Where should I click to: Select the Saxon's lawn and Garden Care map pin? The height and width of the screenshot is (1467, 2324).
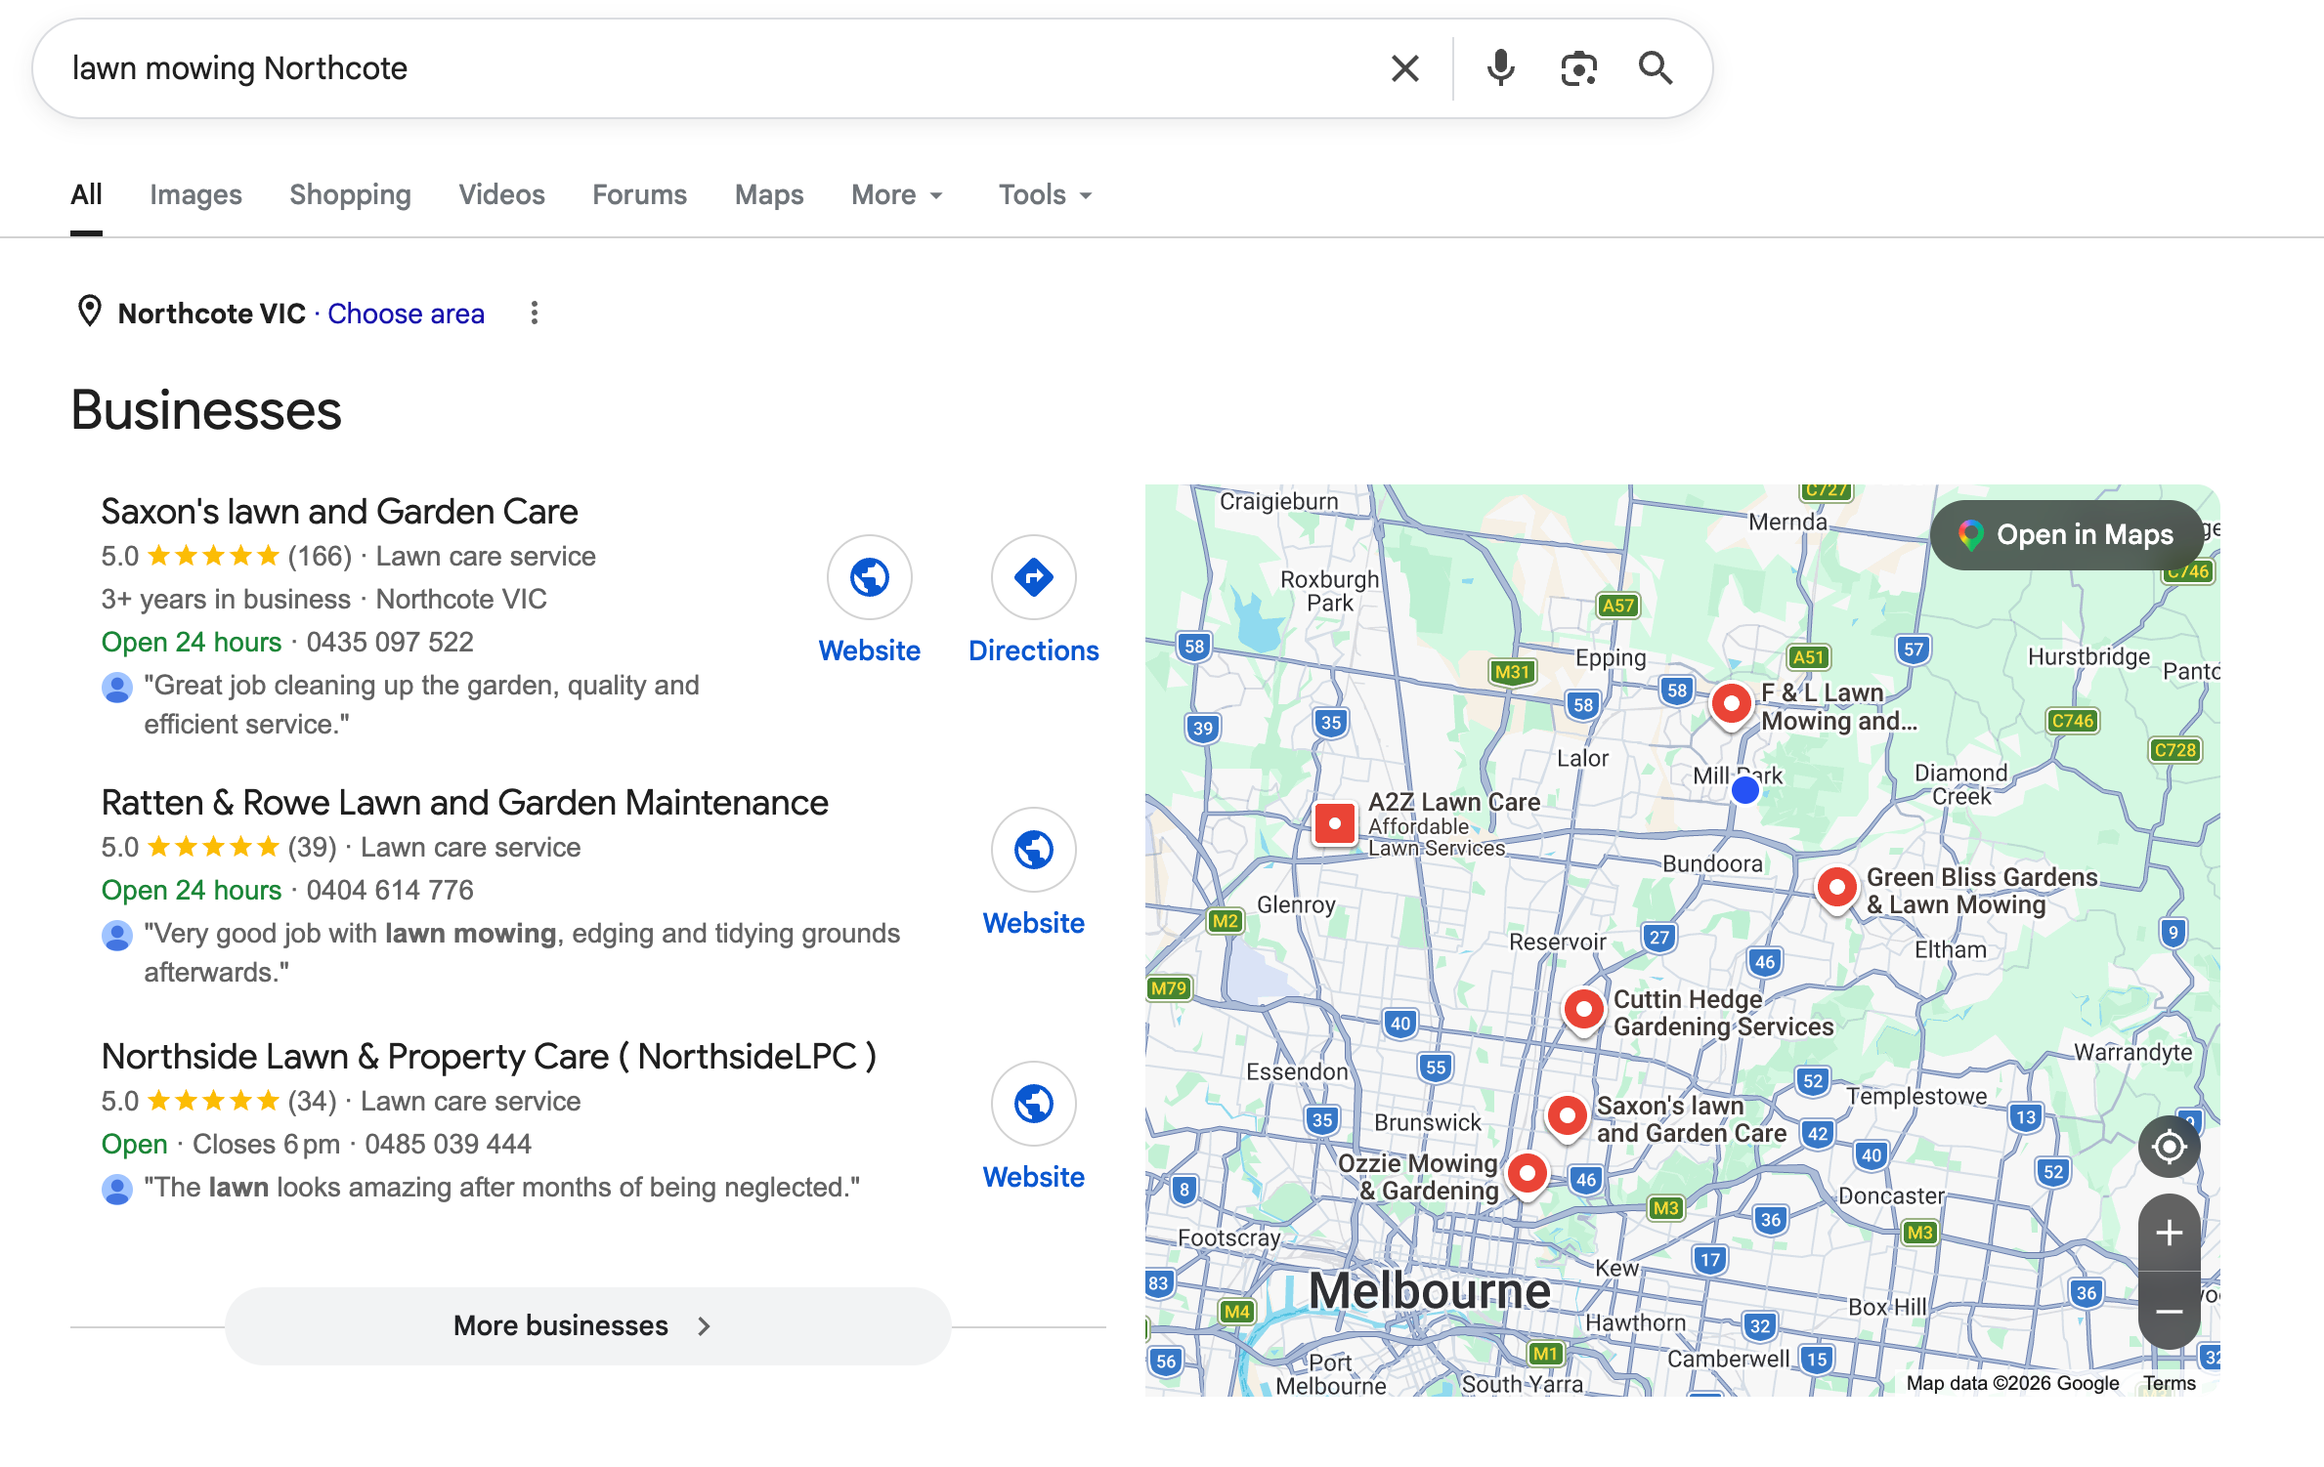point(1567,1117)
